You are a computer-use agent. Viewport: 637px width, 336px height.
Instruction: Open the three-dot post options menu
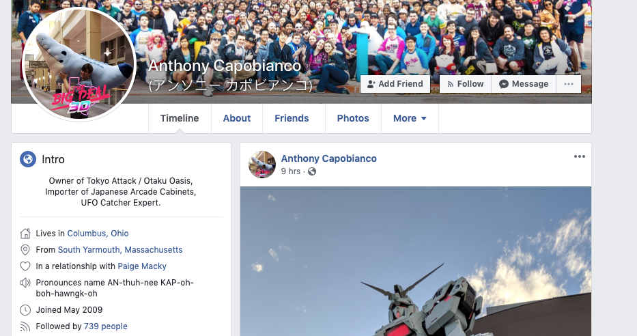(x=580, y=156)
